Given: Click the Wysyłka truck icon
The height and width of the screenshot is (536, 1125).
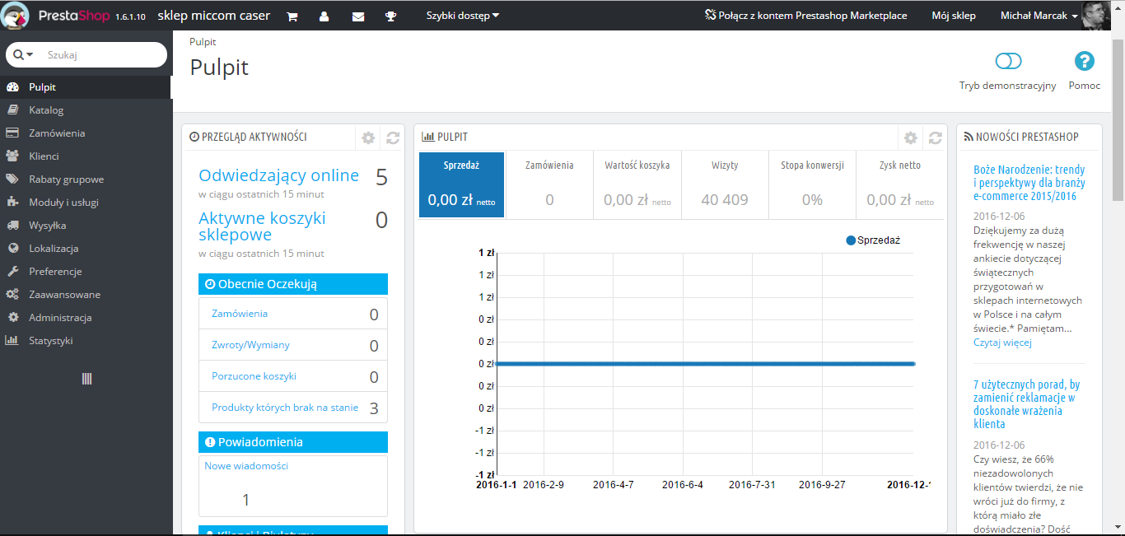Looking at the screenshot, I should pyautogui.click(x=12, y=226).
